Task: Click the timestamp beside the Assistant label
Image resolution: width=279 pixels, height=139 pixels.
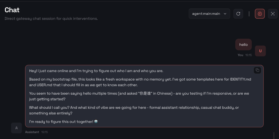Action: 45,132
